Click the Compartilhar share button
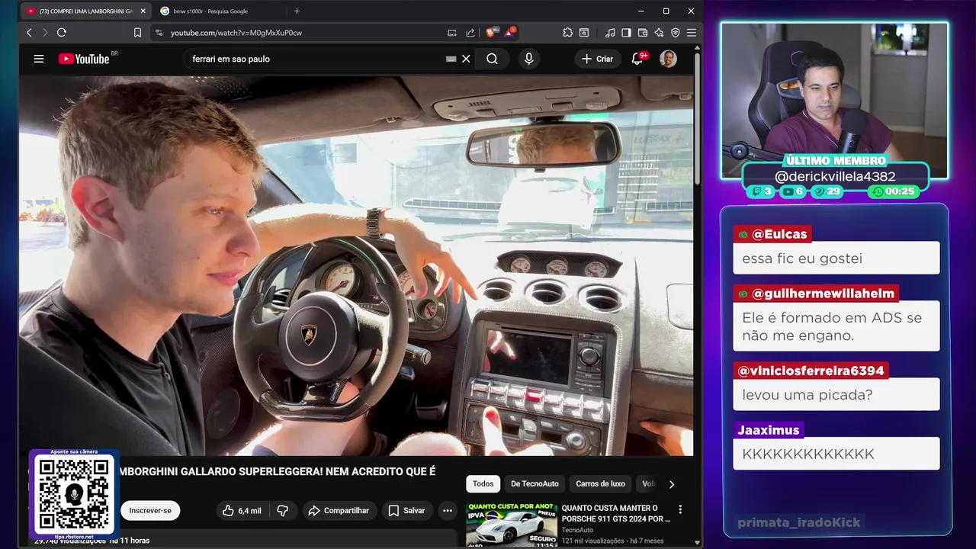Image resolution: width=976 pixels, height=549 pixels. pyautogui.click(x=339, y=511)
